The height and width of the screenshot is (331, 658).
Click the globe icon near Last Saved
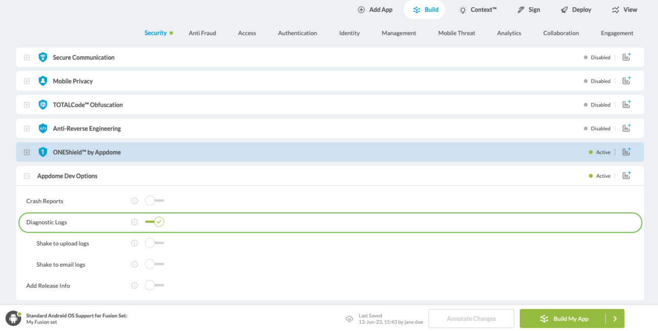tap(349, 319)
